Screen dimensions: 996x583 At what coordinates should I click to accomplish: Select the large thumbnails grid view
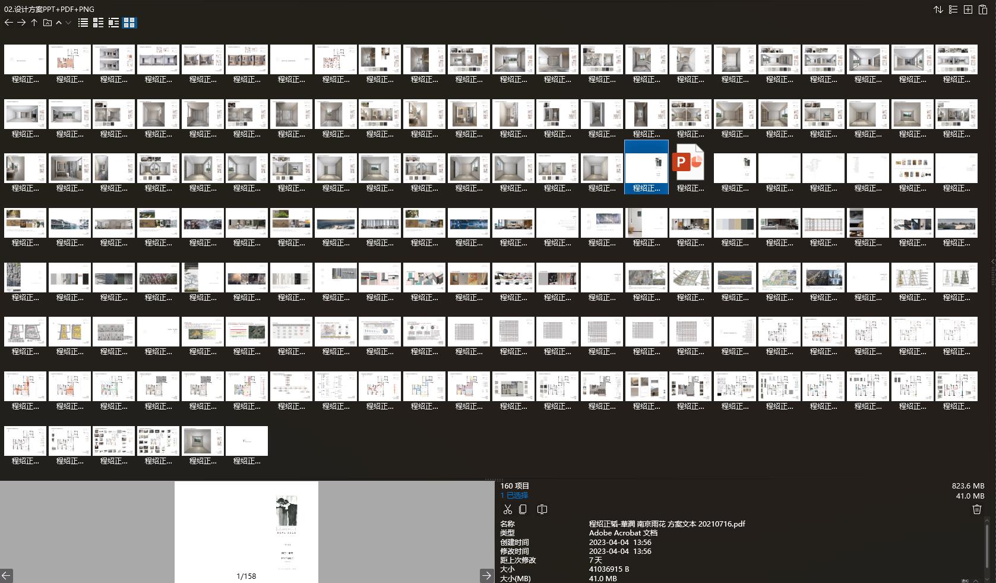(x=129, y=23)
